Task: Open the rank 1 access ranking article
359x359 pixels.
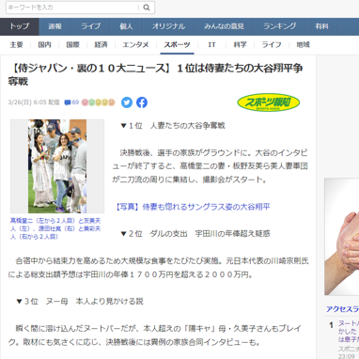Action: point(349,332)
